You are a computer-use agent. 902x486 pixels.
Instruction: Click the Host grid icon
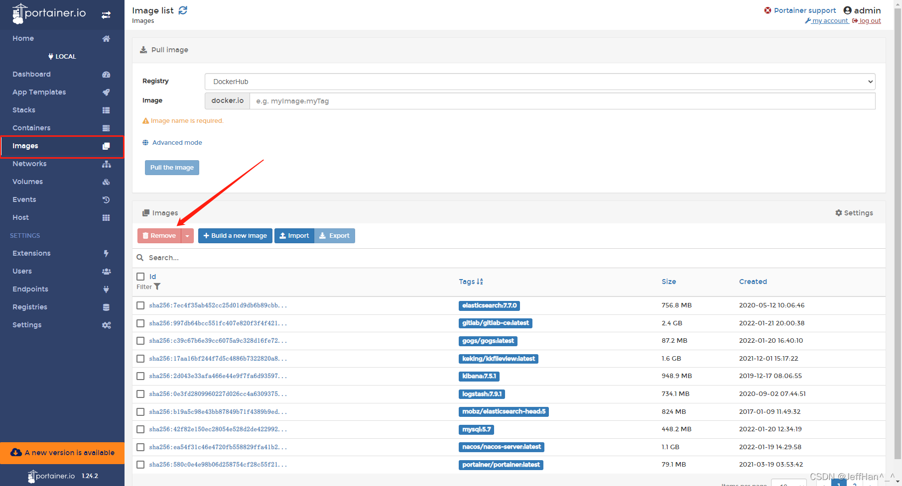tap(106, 218)
